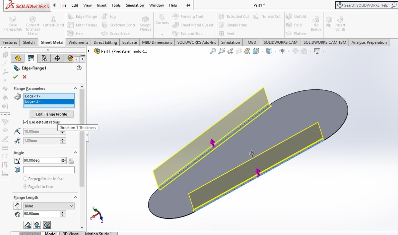Click the flange length 90.90mm field
Image resolution: width=398 pixels, height=235 pixels.
point(41,214)
